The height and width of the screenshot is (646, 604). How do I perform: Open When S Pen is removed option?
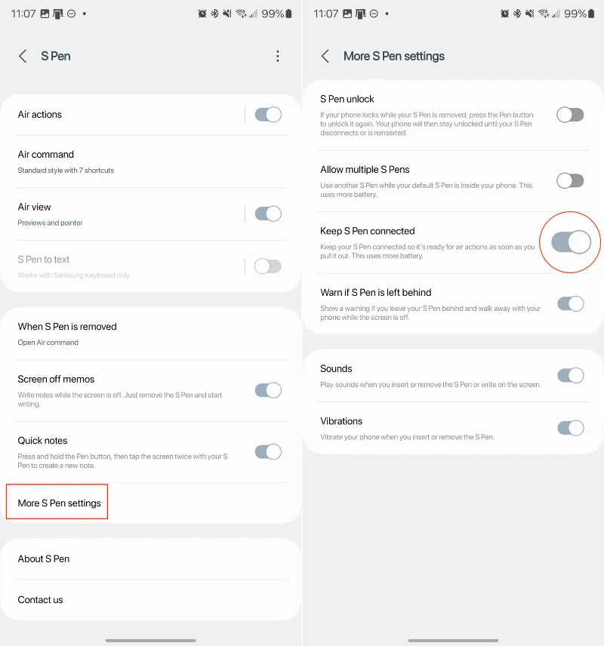coord(67,334)
